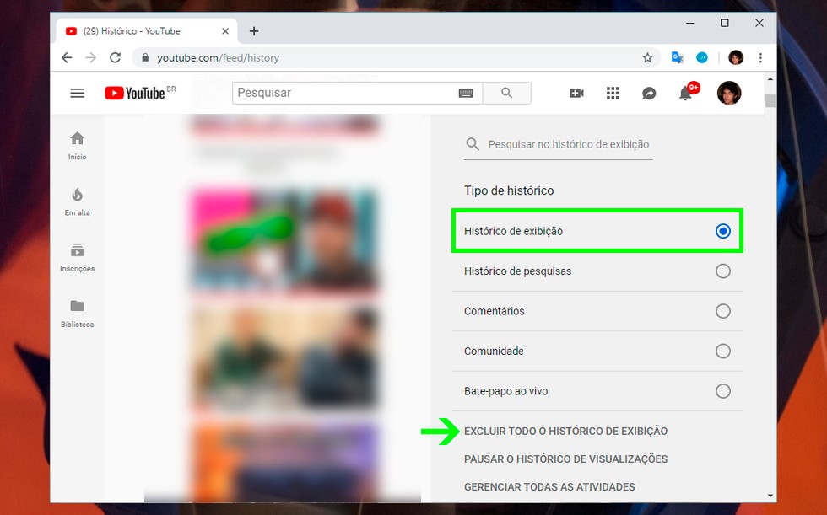Open the on-screen keyboard in search box
The image size is (827, 515).
[x=466, y=94]
